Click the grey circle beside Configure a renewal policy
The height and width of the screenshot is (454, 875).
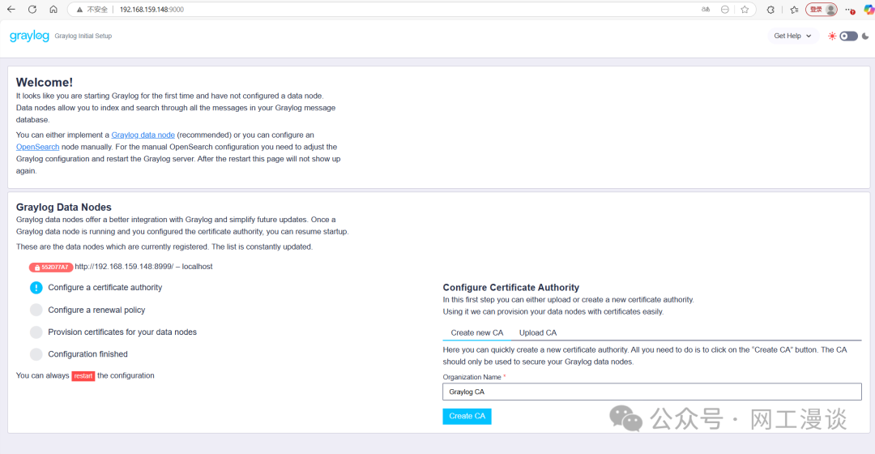[x=36, y=310]
